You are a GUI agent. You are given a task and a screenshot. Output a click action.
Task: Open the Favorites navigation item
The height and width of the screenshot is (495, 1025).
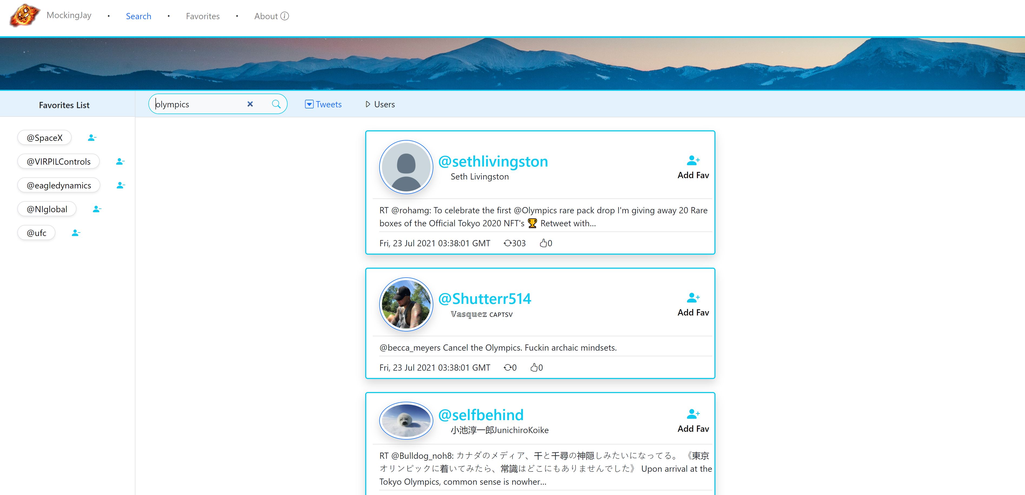pyautogui.click(x=202, y=16)
